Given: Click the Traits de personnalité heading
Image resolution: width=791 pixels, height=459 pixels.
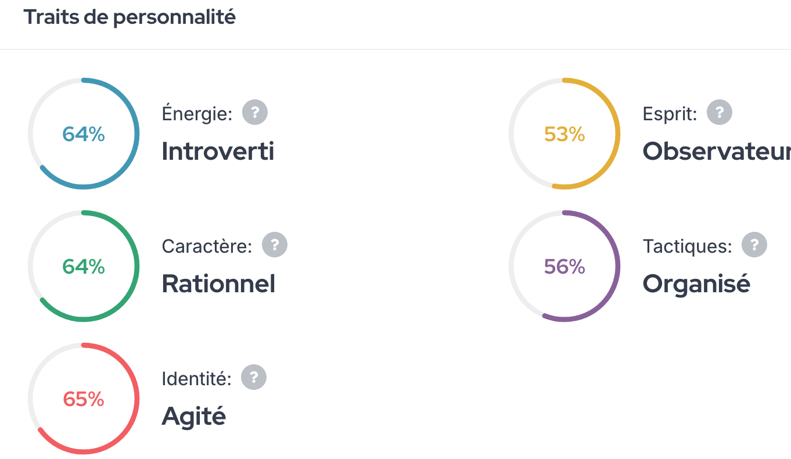Looking at the screenshot, I should [x=130, y=17].
